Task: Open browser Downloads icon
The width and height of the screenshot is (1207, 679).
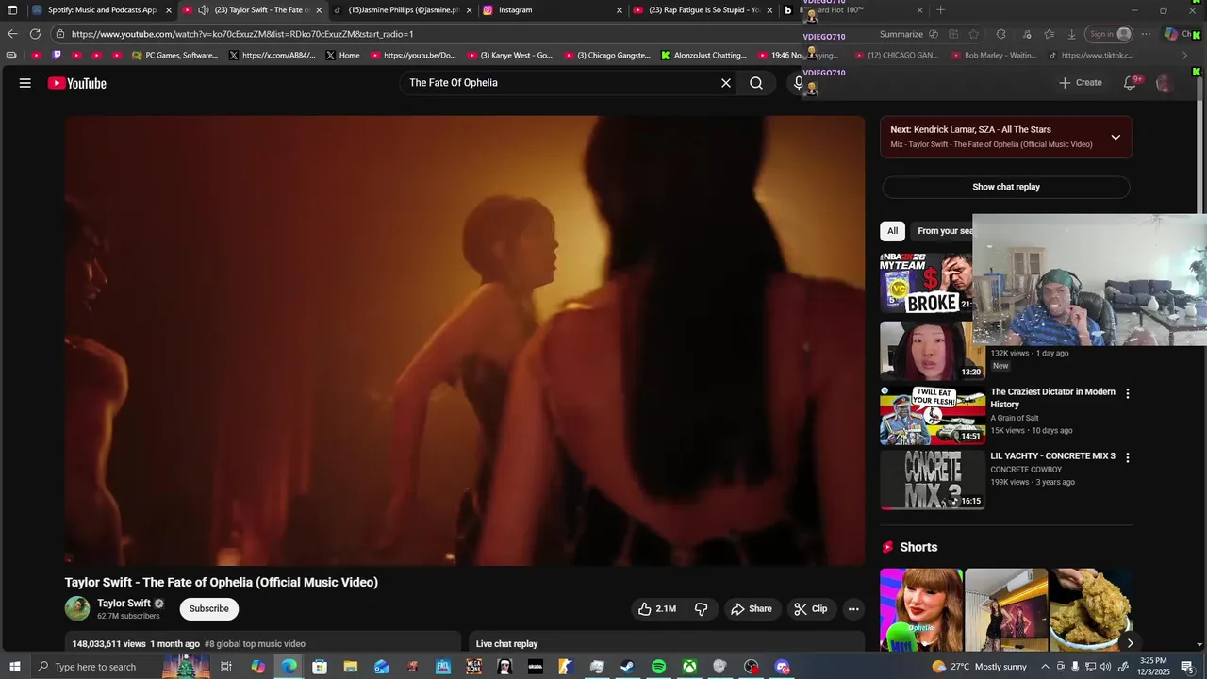Action: [x=1071, y=34]
